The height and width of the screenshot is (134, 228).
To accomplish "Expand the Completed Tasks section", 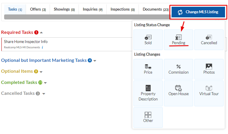I will click(45, 83).
